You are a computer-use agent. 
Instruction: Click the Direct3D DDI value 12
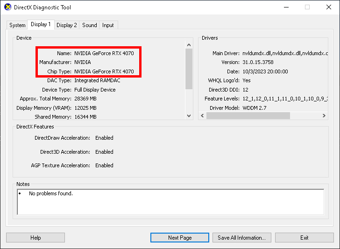(x=245, y=90)
